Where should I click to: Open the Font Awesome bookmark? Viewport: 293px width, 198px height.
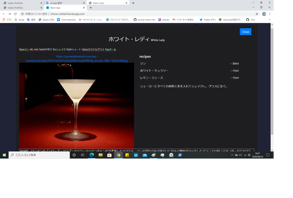[x=66, y=20]
